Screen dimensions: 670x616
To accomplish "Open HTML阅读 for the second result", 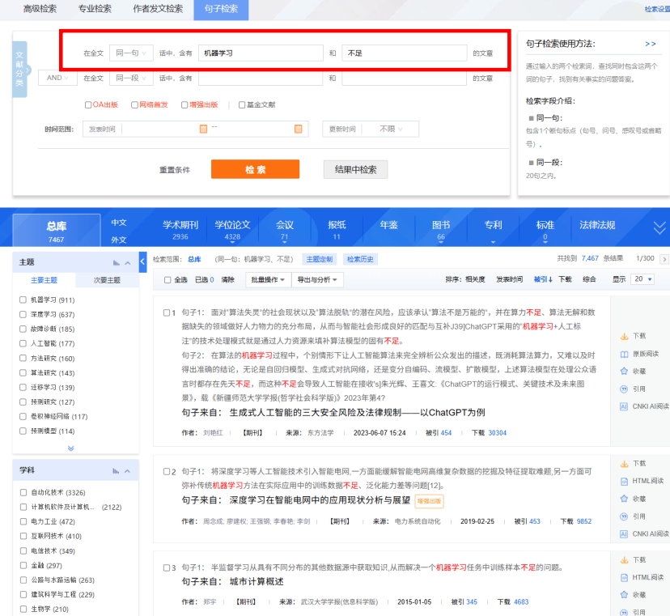I will pos(624,482).
